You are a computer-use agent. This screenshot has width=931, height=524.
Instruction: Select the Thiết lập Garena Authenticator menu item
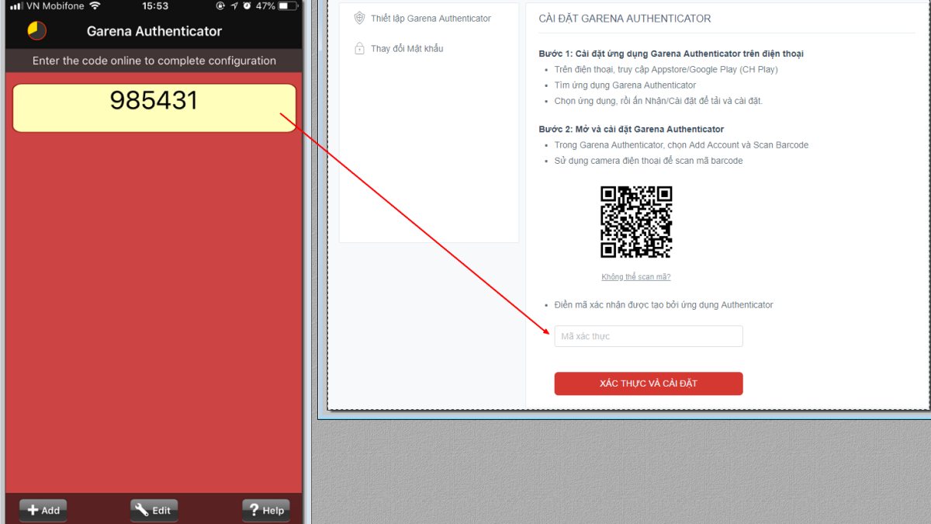431,18
